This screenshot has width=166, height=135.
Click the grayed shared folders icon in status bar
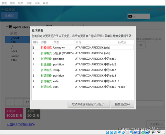pos(127,132)
